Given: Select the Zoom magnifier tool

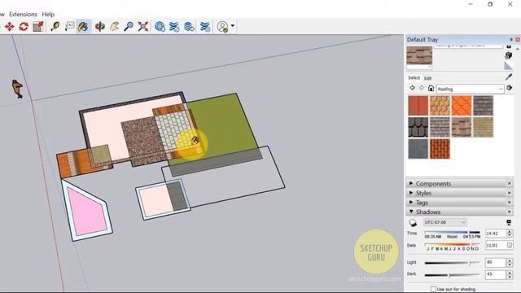Looking at the screenshot, I should click(x=129, y=27).
